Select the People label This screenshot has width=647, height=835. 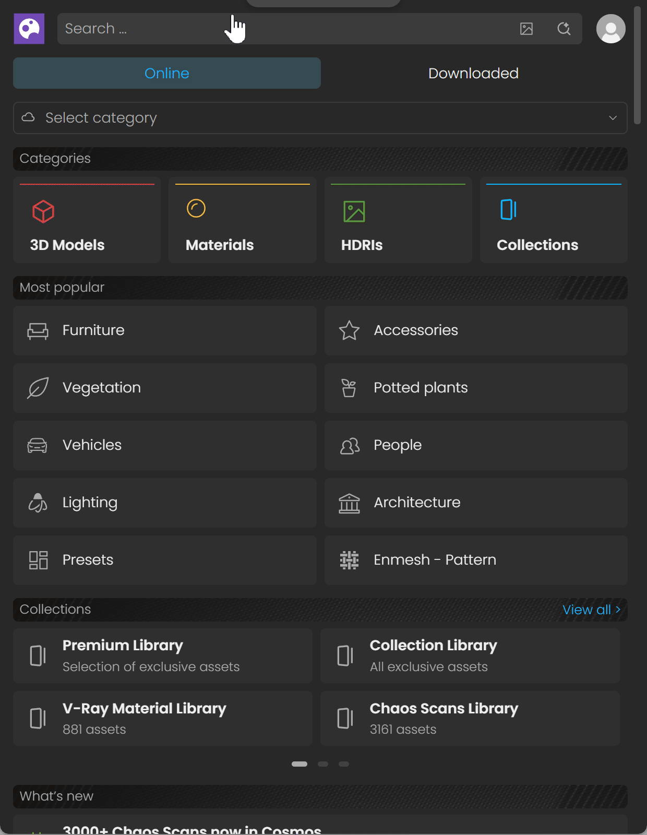[x=398, y=445]
